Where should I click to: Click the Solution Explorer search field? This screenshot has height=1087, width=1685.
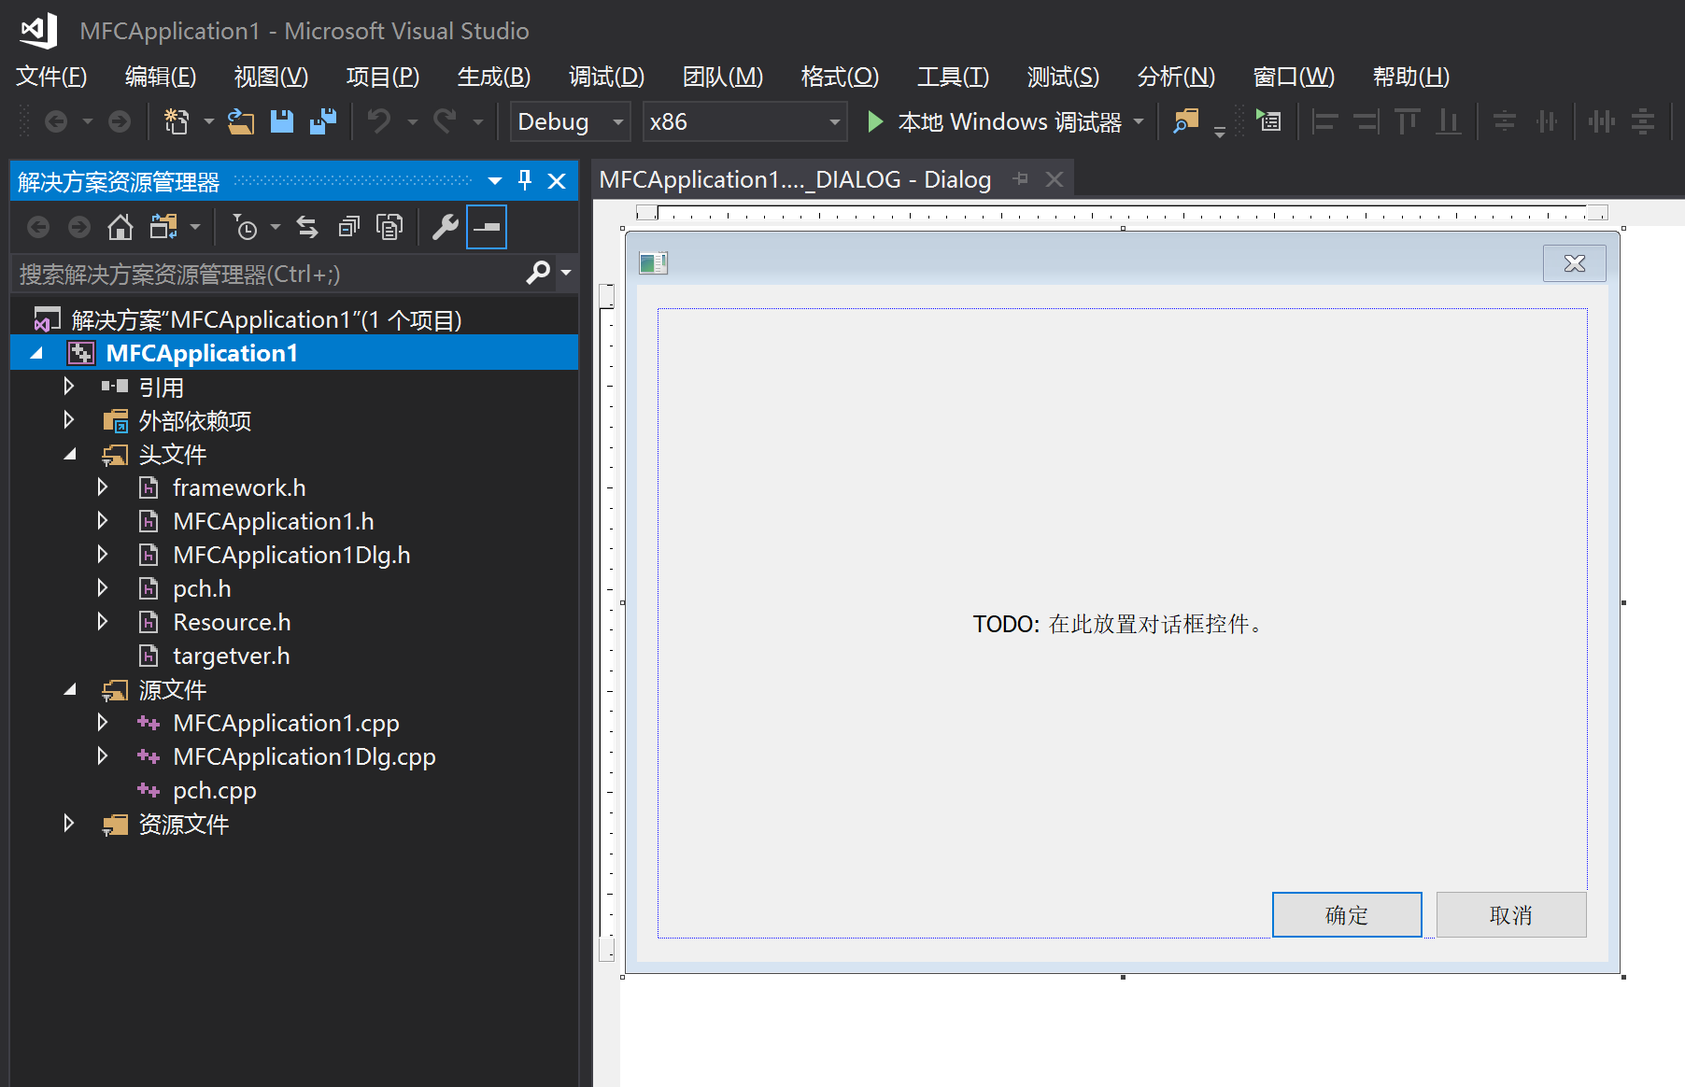269,274
